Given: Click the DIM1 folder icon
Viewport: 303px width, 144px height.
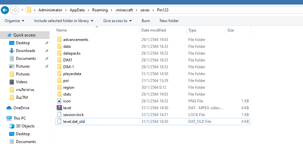Looking at the screenshot, I should 59,60.
